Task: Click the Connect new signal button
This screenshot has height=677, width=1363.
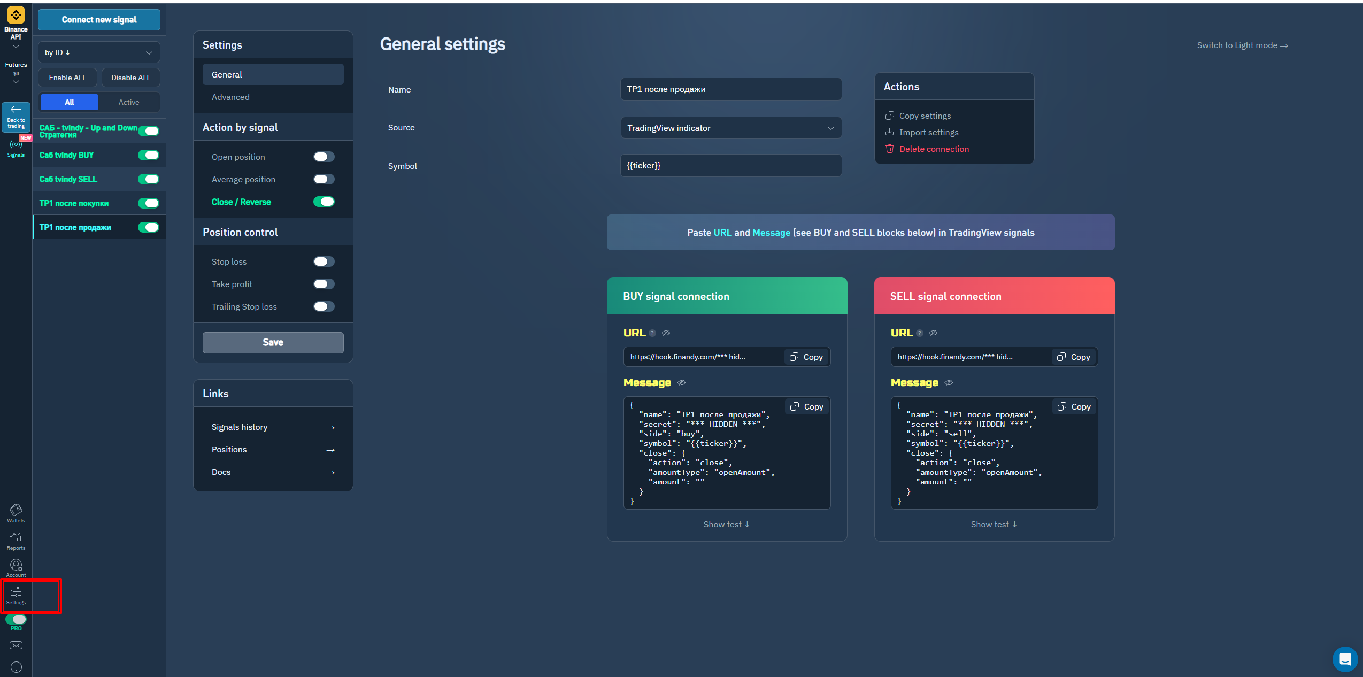Action: pos(99,20)
